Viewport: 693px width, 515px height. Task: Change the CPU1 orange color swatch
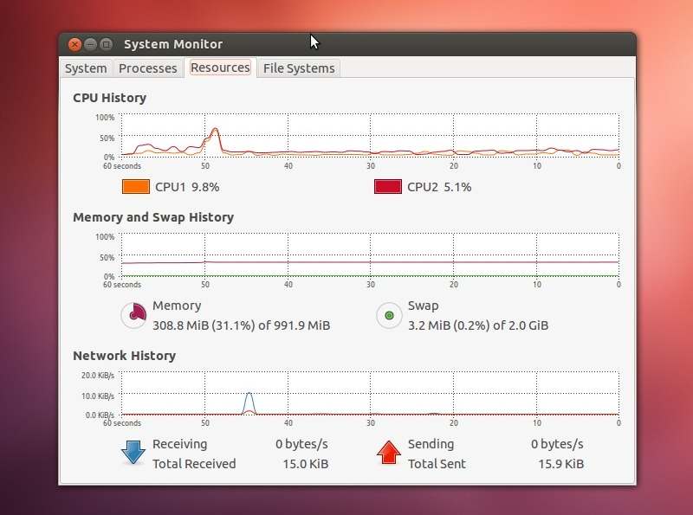135,186
